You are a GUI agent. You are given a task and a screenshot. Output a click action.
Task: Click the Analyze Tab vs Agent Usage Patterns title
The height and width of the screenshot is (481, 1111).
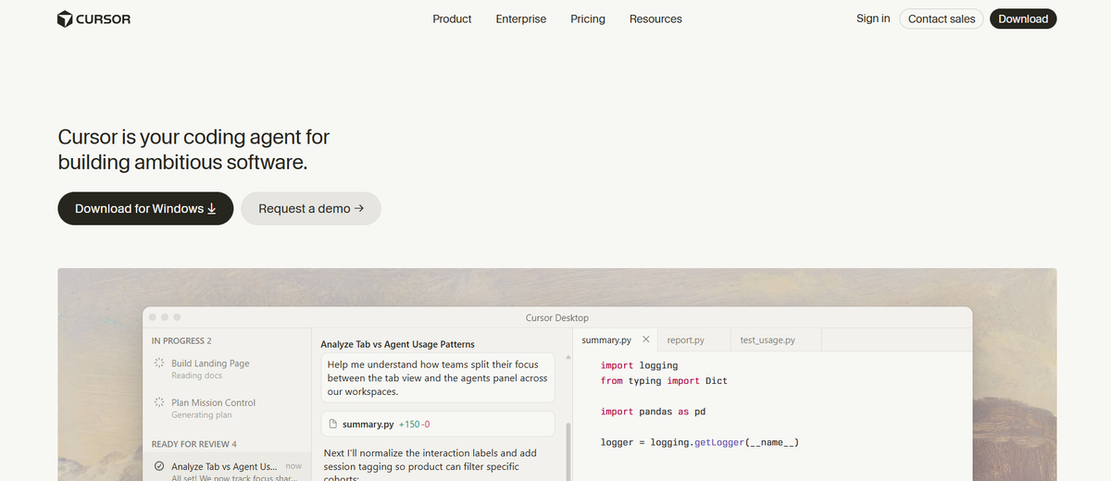click(x=397, y=344)
